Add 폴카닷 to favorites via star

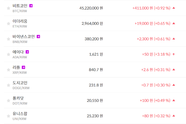(x=8, y=100)
